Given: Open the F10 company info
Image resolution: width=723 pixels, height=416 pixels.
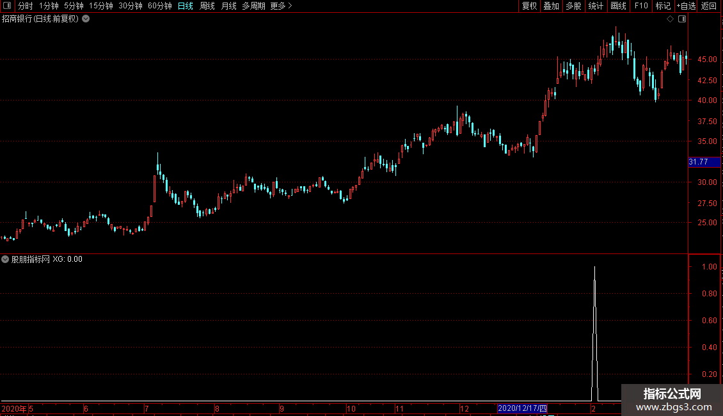Looking at the screenshot, I should (x=641, y=6).
